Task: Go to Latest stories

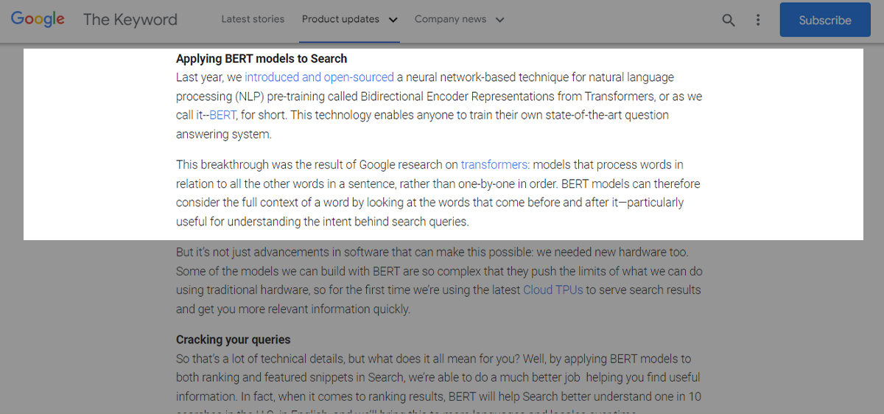Action: tap(253, 19)
